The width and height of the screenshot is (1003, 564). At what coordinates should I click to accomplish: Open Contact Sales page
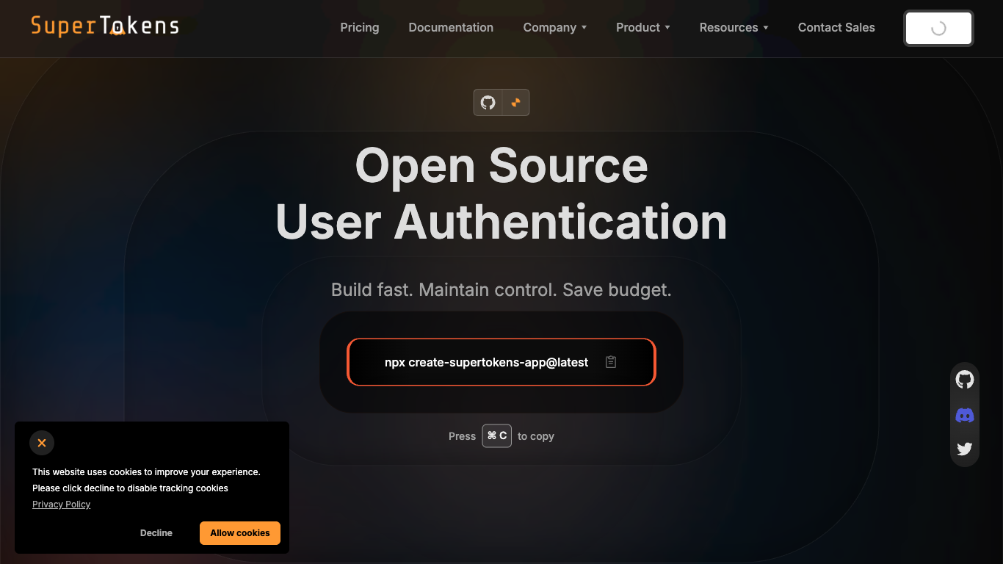click(836, 27)
